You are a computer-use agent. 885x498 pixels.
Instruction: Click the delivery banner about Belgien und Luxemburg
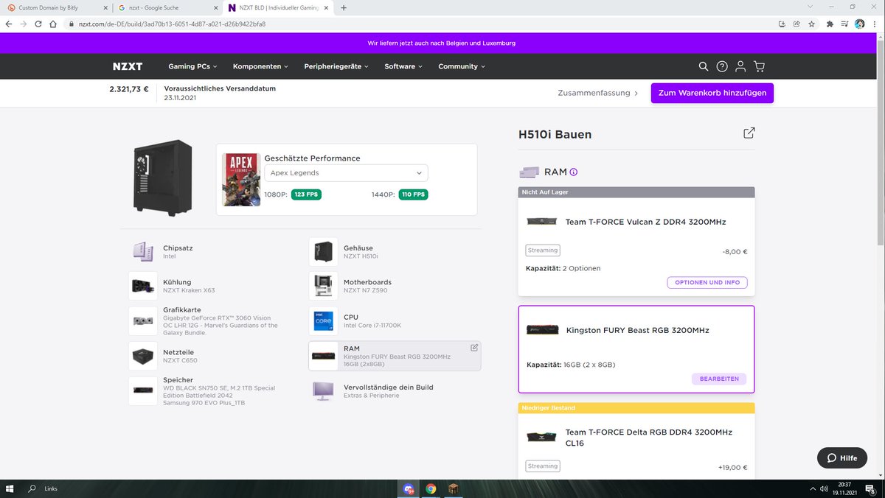pyautogui.click(x=442, y=43)
